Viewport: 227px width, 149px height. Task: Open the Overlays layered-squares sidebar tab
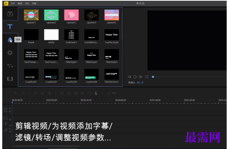[10, 53]
